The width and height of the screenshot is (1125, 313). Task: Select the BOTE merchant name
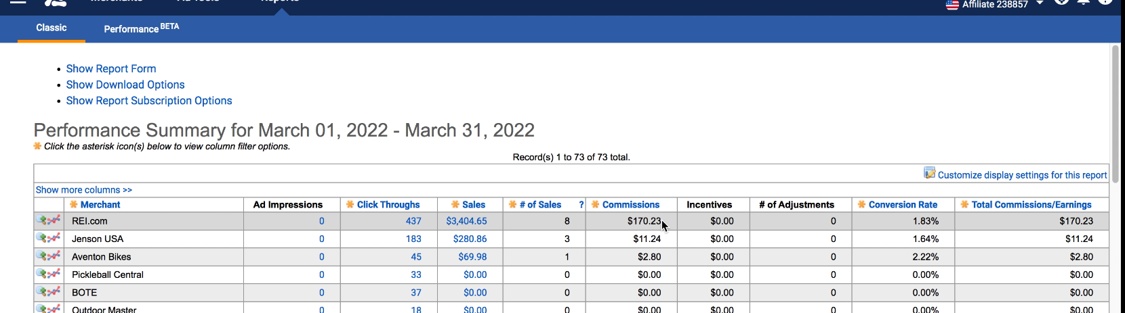tap(85, 293)
